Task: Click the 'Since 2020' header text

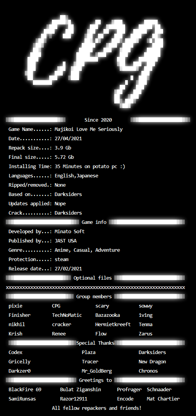Action: (x=98, y=120)
